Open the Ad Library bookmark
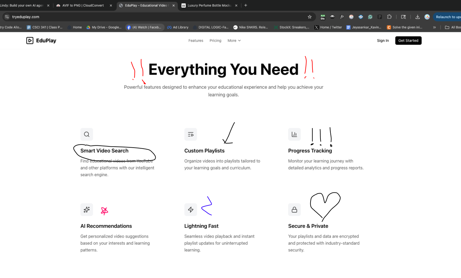Image resolution: width=461 pixels, height=278 pixels. [x=178, y=27]
